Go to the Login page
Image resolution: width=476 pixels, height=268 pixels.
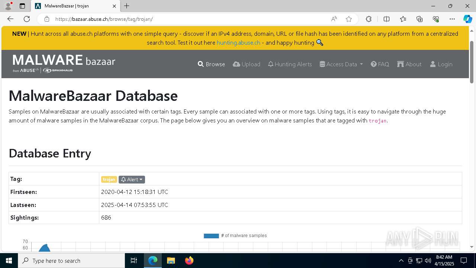coord(441,64)
